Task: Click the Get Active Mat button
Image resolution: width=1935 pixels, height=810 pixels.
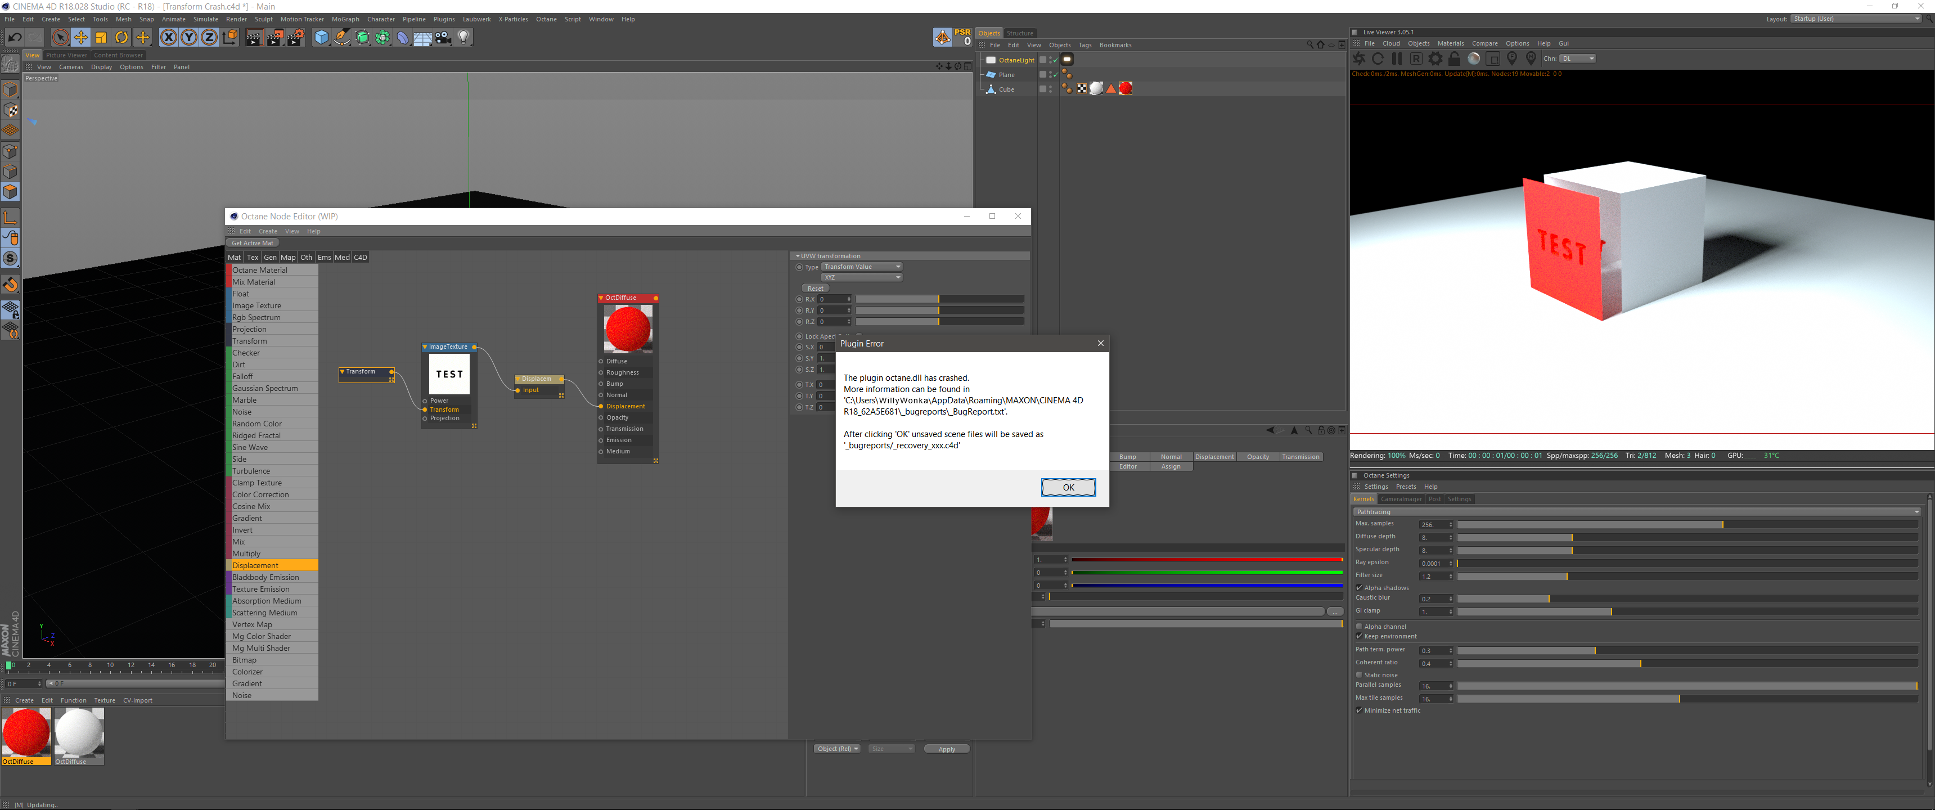Action: coord(253,242)
